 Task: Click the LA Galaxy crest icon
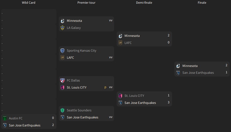point(62,28)
